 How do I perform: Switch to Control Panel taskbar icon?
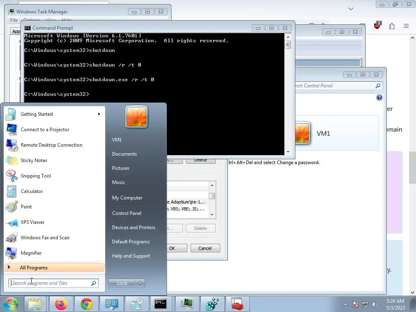coord(111,304)
